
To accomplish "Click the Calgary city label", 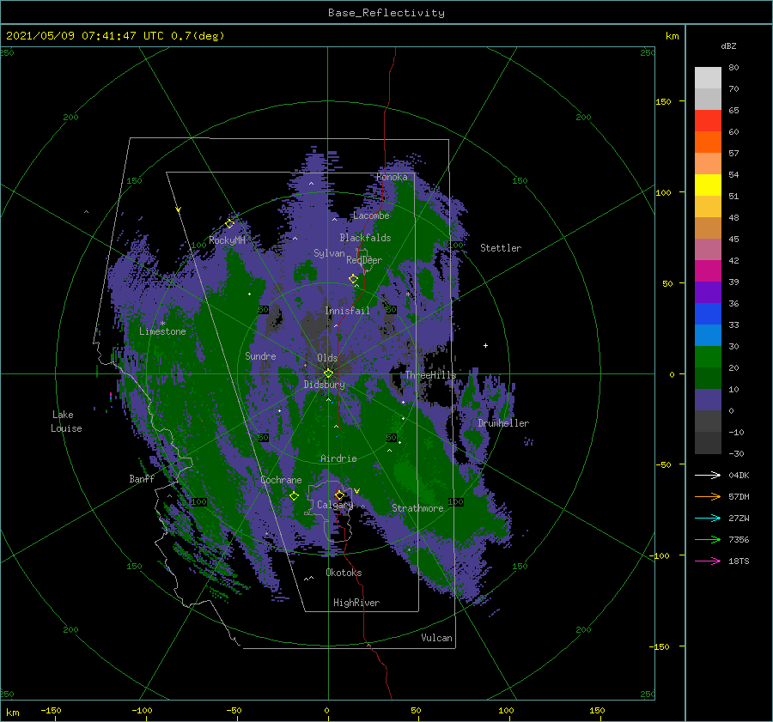I will 335,505.
